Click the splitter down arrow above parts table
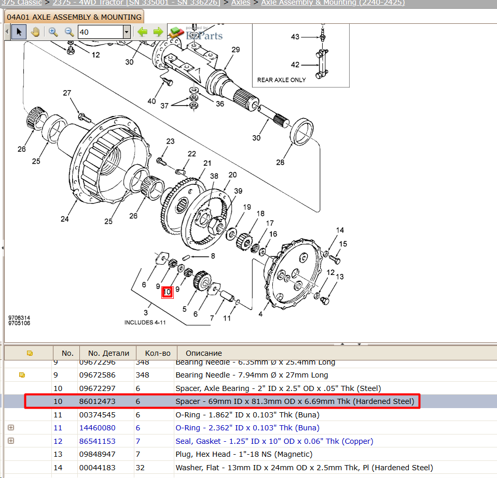 pyautogui.click(x=359, y=344)
